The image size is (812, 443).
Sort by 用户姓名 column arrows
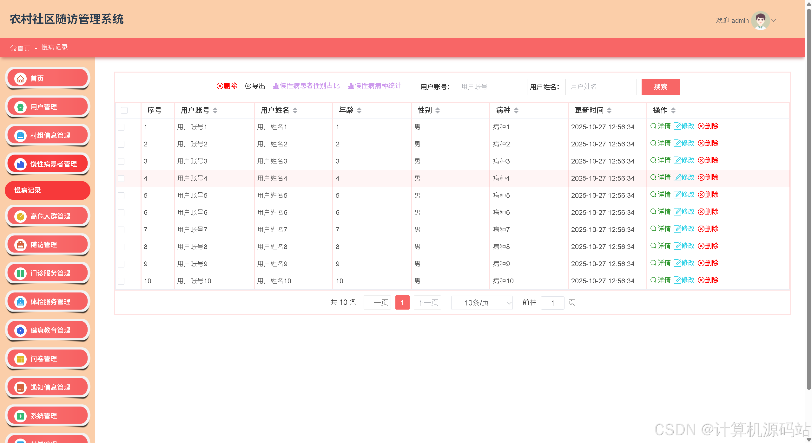[295, 110]
